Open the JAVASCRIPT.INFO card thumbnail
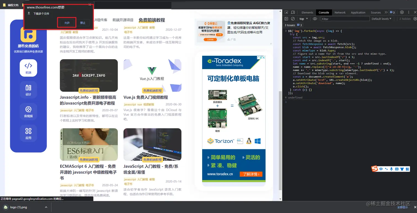The image size is (417, 213). click(x=89, y=75)
